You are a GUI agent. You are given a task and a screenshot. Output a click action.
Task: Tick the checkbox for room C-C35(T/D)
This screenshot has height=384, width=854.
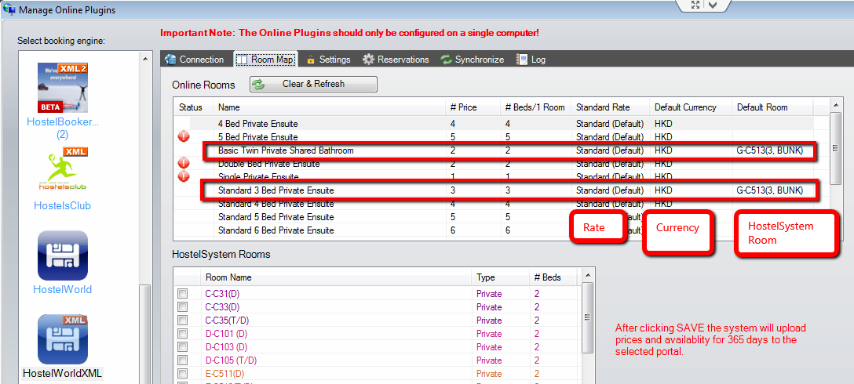tap(182, 321)
